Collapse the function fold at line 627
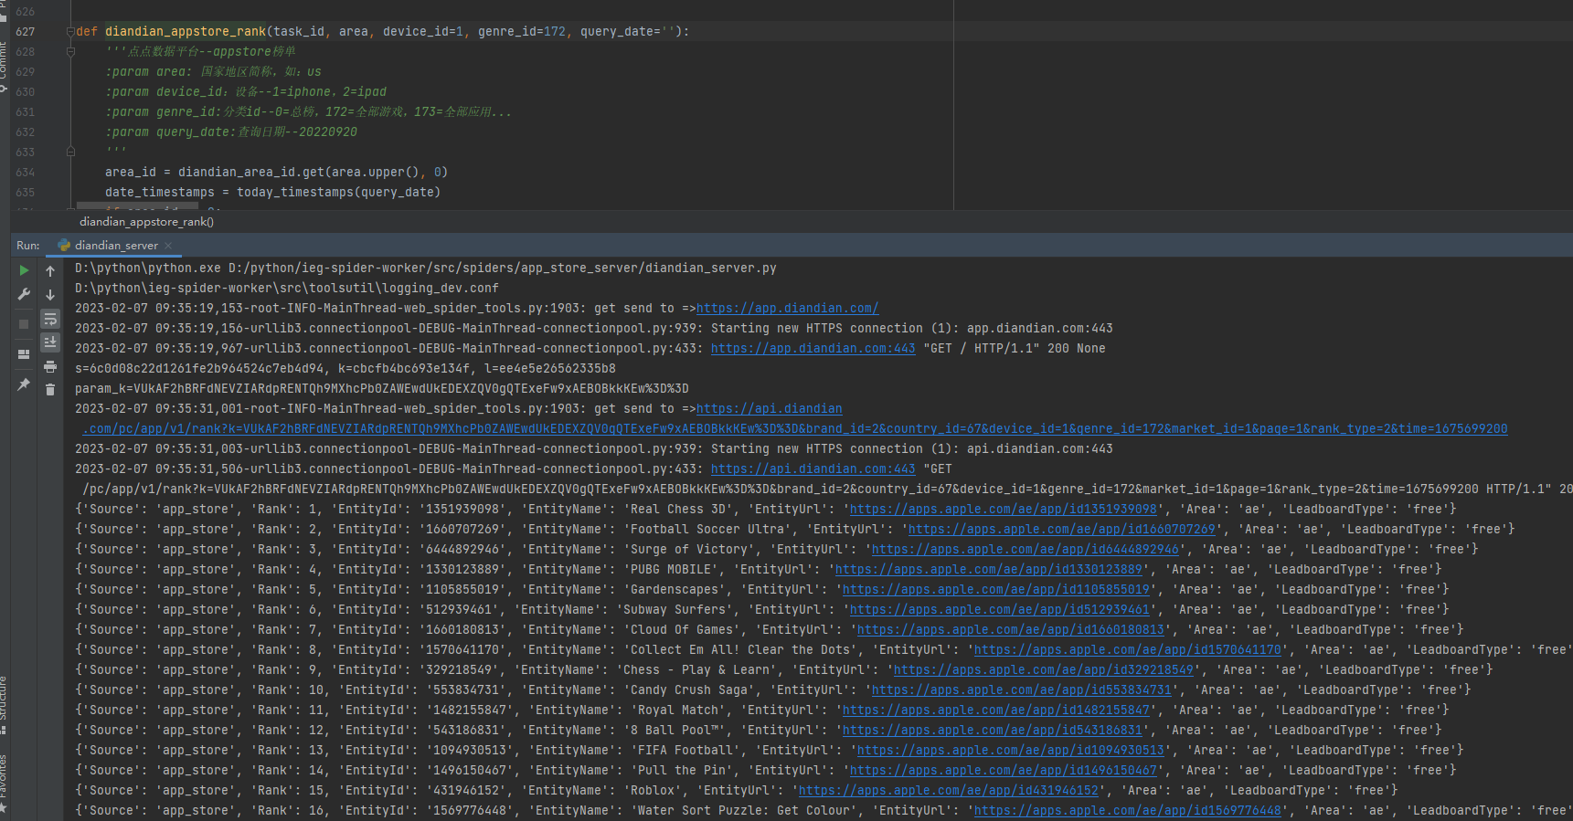 (70, 32)
